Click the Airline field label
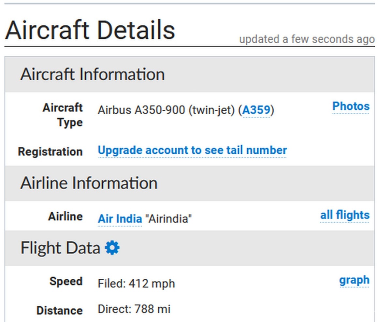This screenshot has height=322, width=391. (x=65, y=217)
